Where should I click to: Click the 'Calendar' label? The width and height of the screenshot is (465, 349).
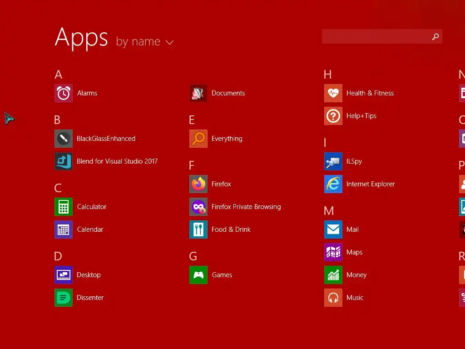click(x=90, y=229)
